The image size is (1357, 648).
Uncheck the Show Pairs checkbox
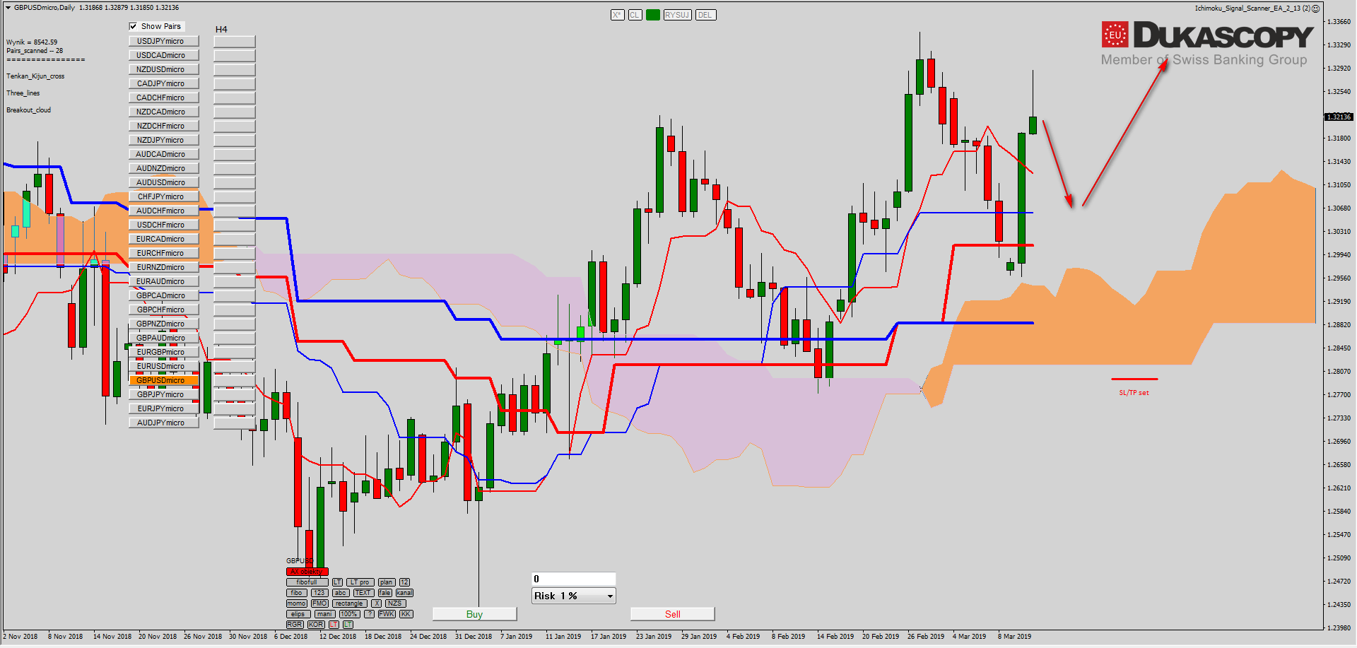click(133, 26)
